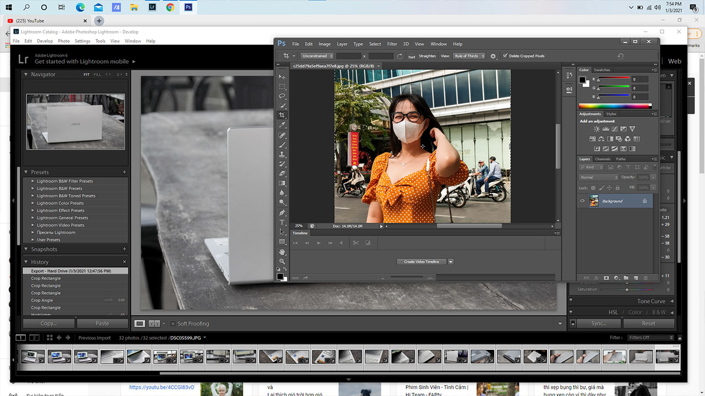Select the Horizontal Type tool

[282, 222]
